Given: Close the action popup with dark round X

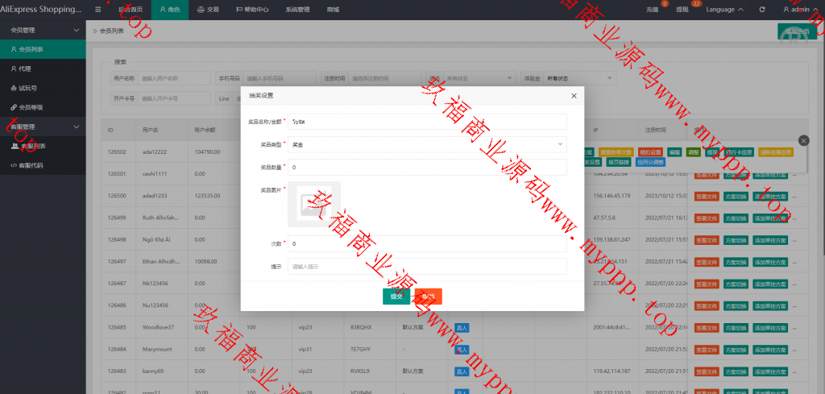Looking at the screenshot, I should point(802,140).
